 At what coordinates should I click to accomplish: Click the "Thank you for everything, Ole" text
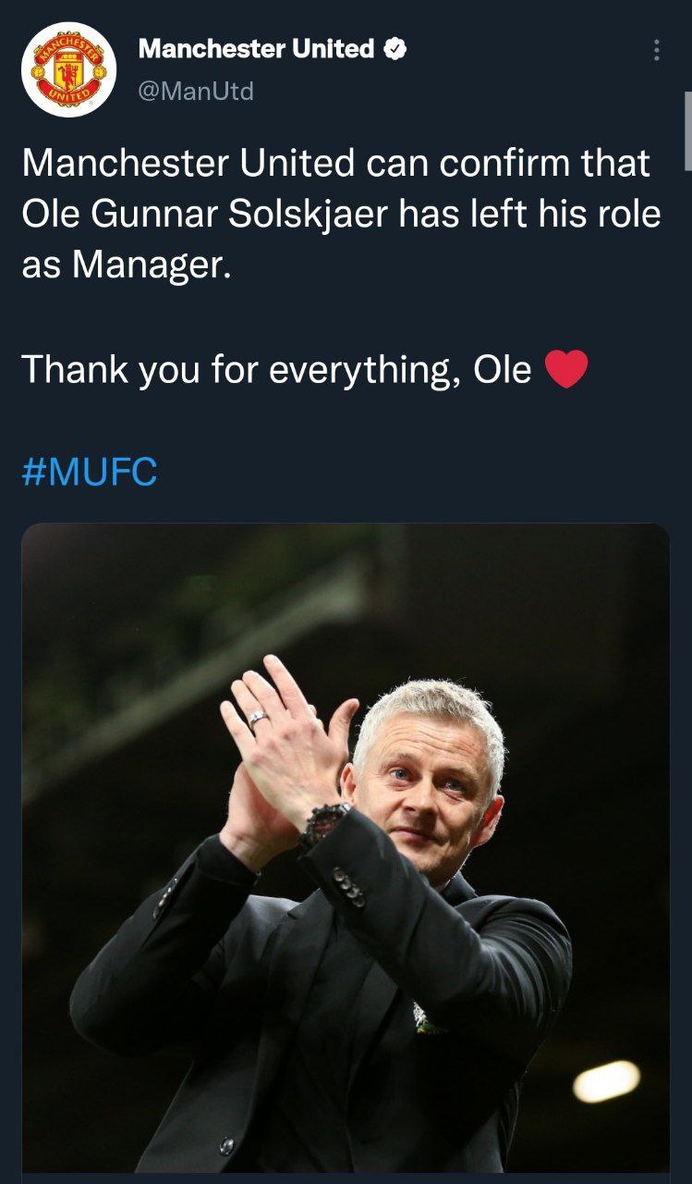[276, 370]
